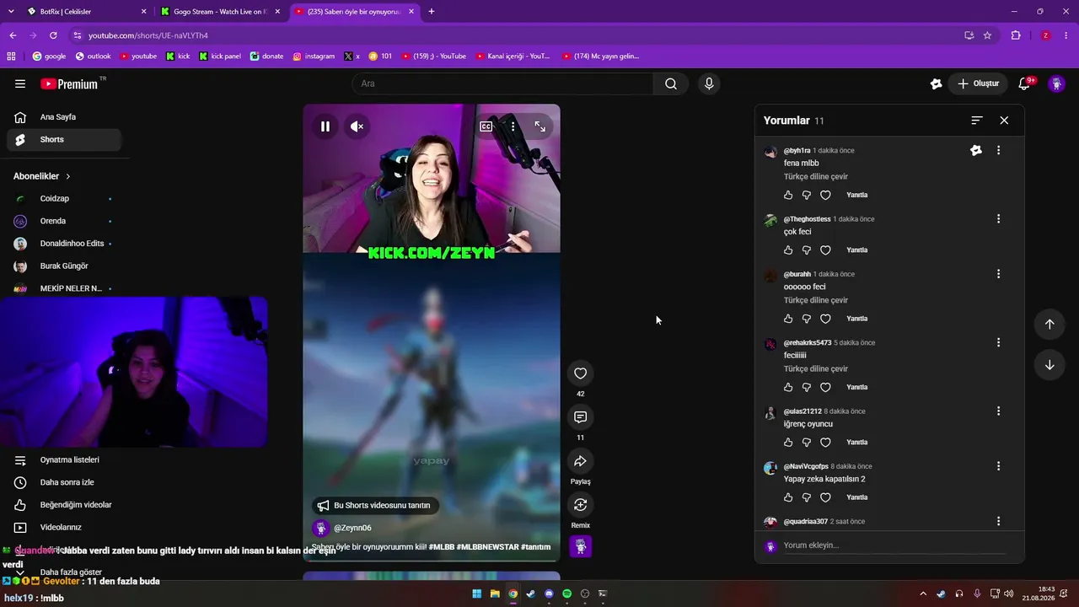The image size is (1079, 607).
Task: Open Chrome extensions puzzle icon
Action: point(1016,35)
